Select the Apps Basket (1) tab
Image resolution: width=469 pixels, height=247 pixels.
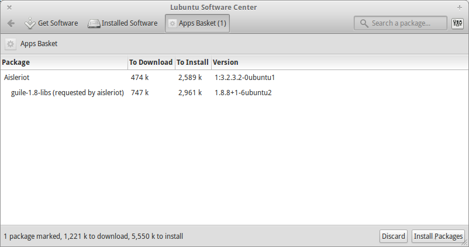point(197,23)
